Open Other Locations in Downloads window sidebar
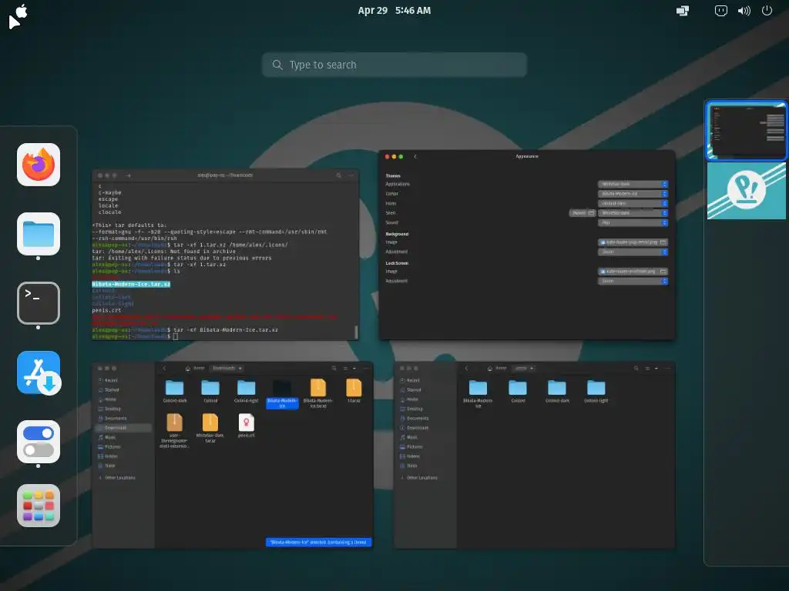 [x=124, y=478]
